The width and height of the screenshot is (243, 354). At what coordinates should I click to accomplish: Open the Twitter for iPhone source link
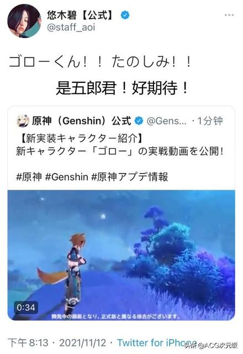coord(157,343)
